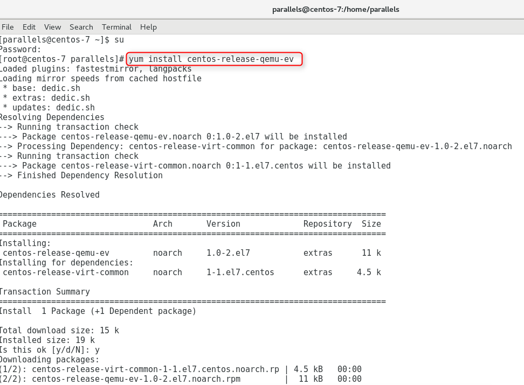Click 'Loaded plugins: fastestmirror, langpacks' line

click(96, 69)
